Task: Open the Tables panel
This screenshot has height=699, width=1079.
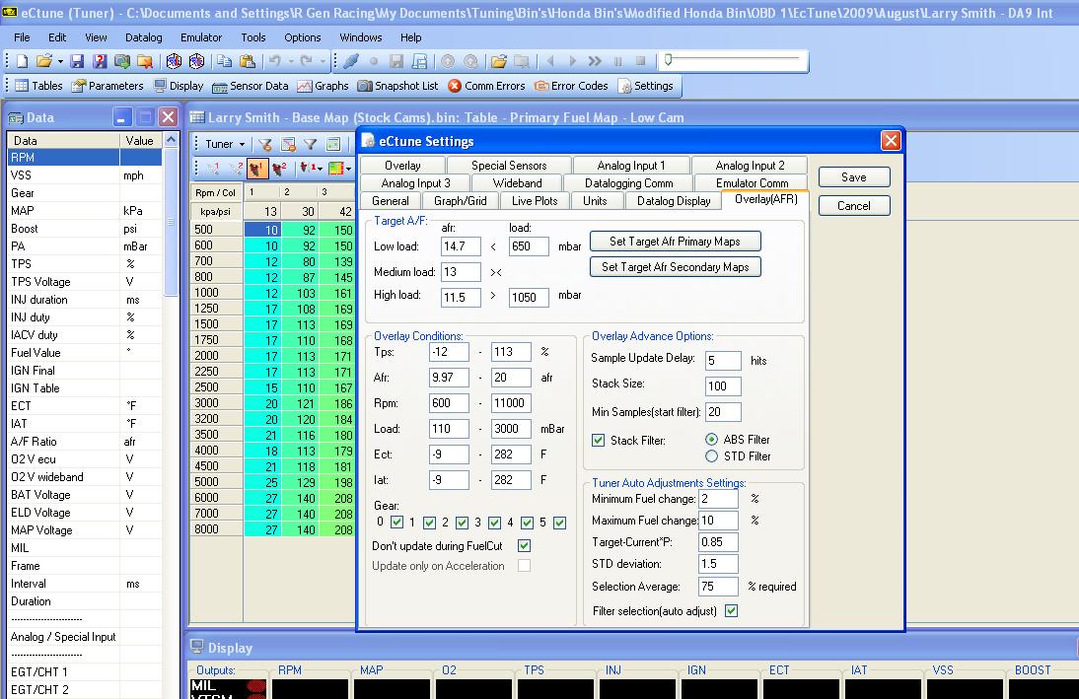Action: 38,86
